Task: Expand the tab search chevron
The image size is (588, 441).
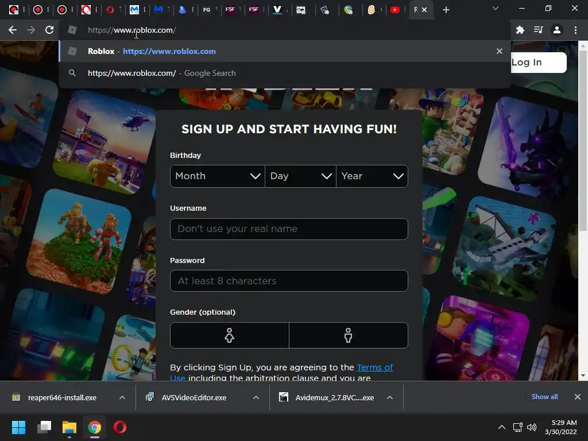Action: (x=496, y=8)
